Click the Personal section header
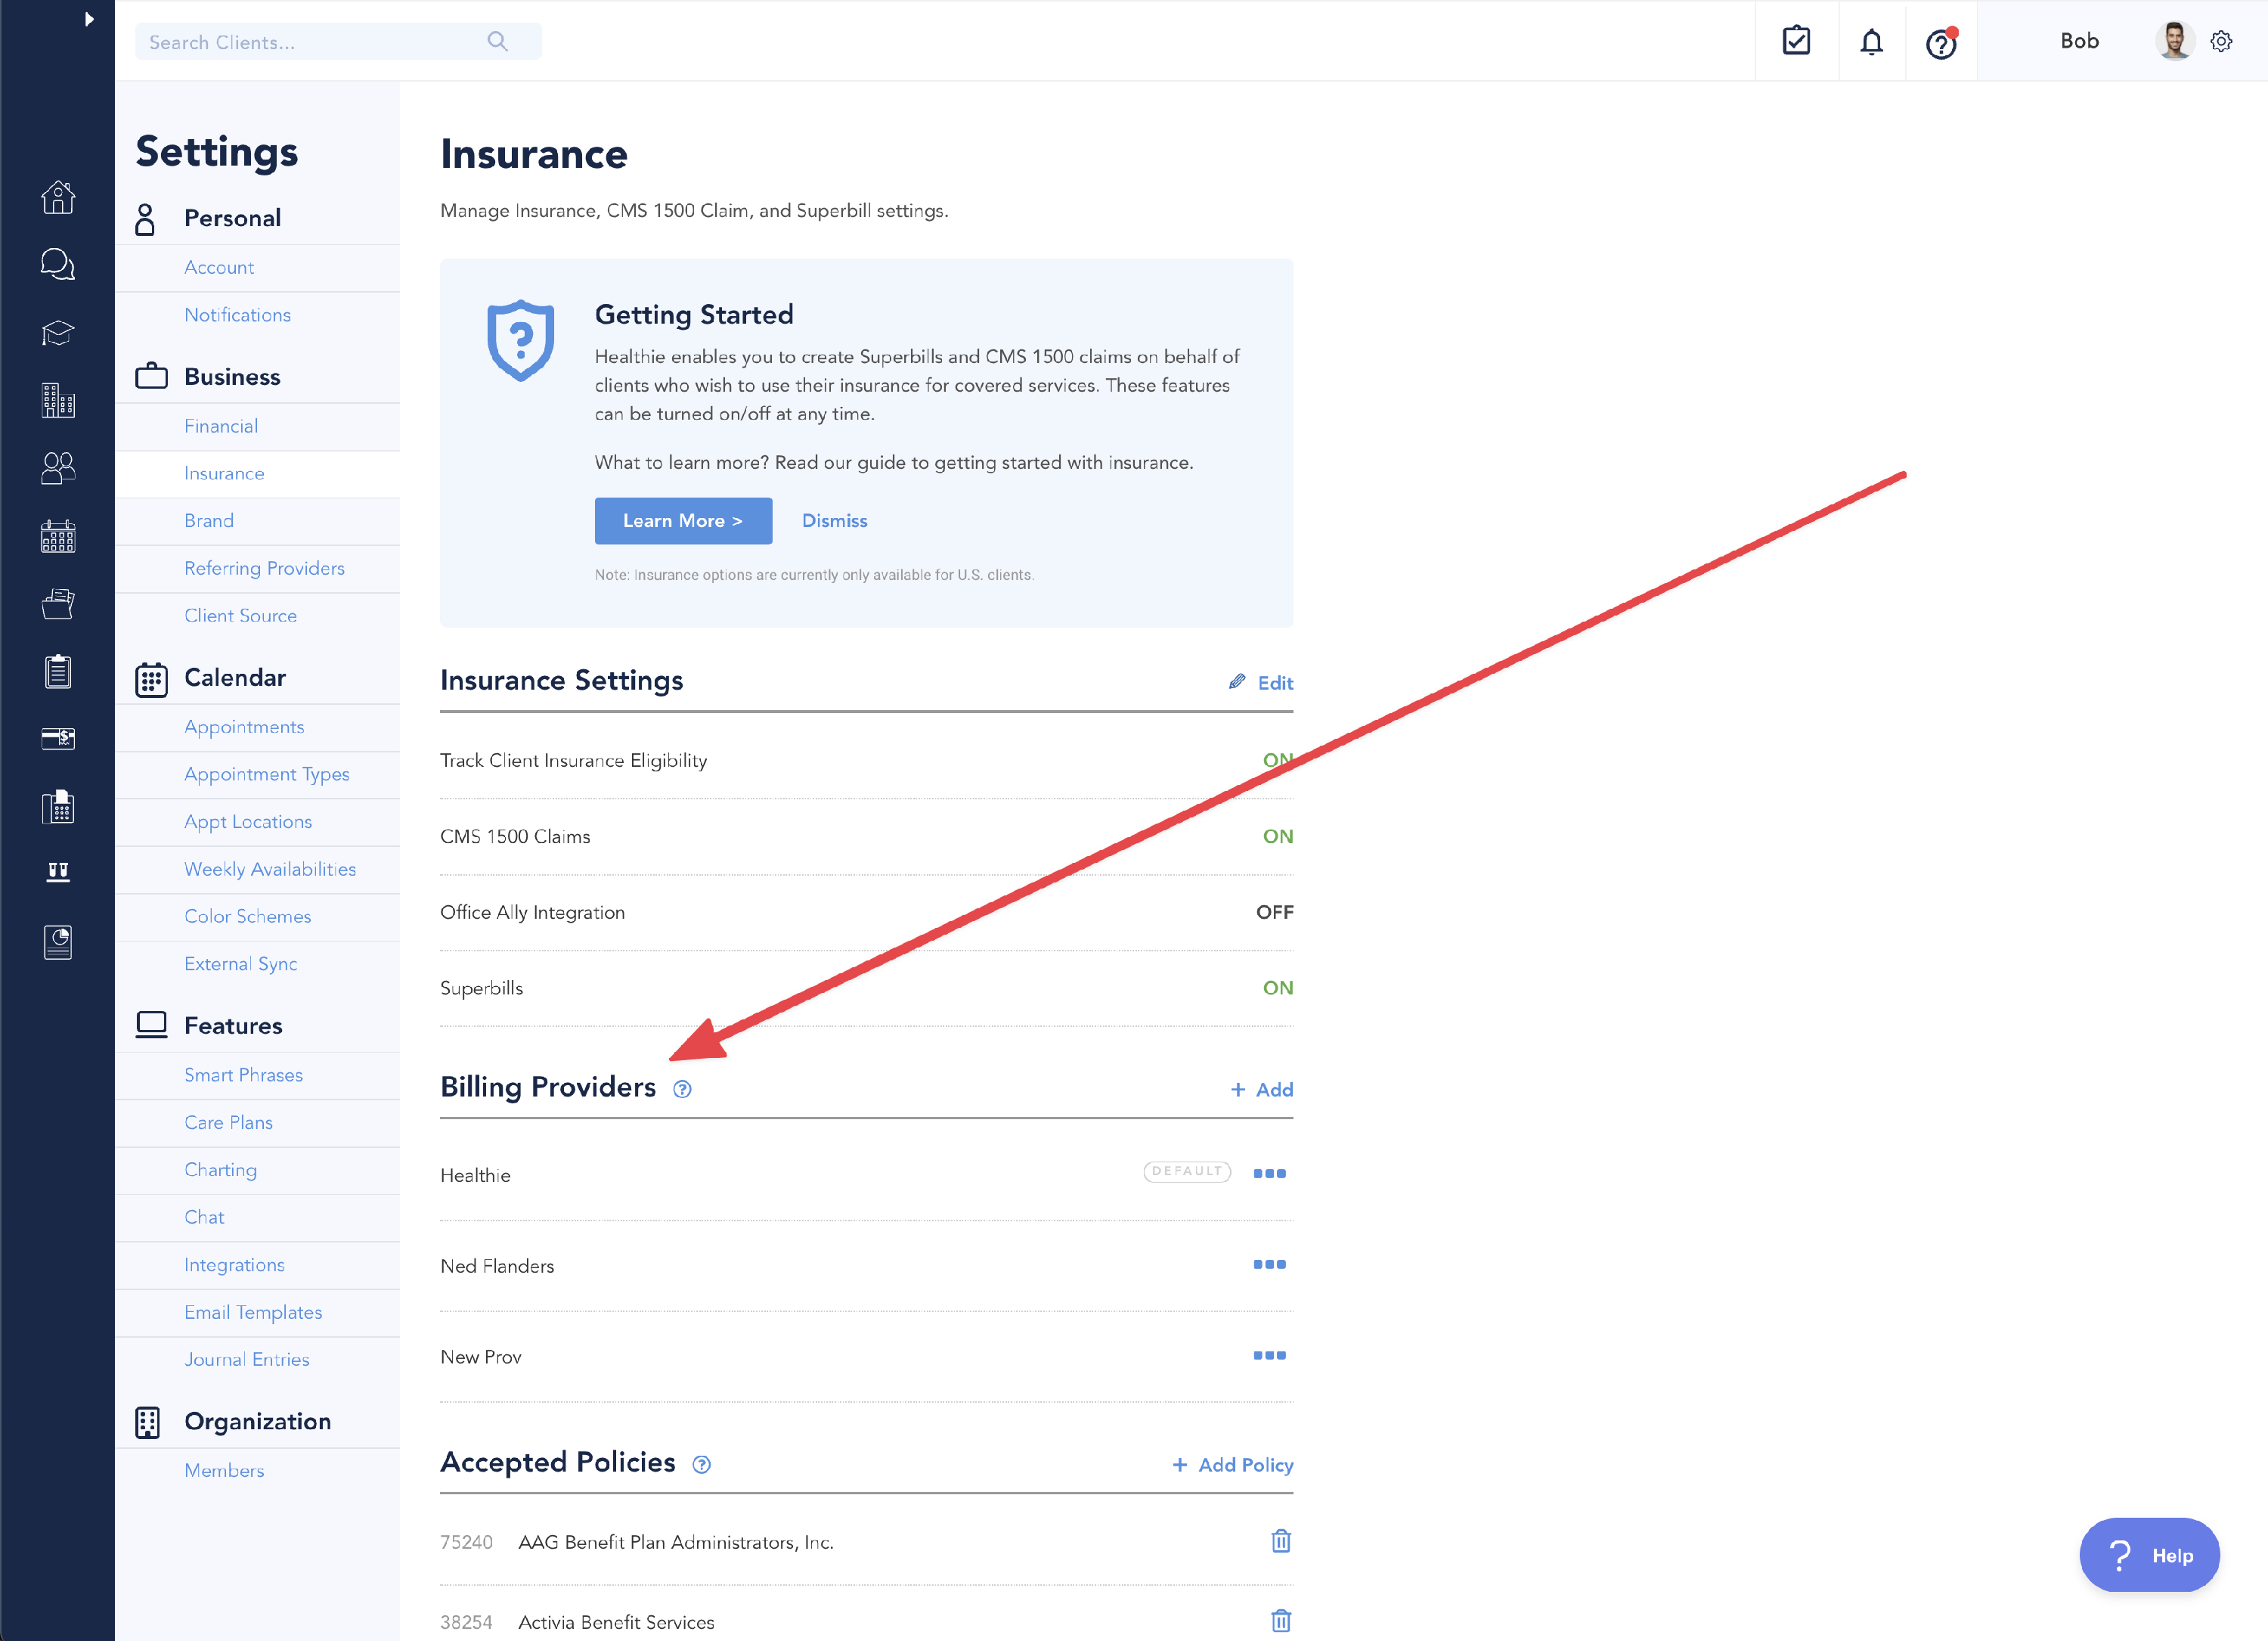2268x1641 pixels. pyautogui.click(x=232, y=218)
